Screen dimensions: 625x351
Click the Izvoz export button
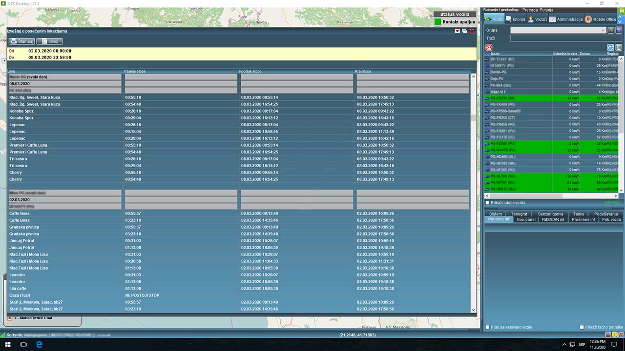49,41
